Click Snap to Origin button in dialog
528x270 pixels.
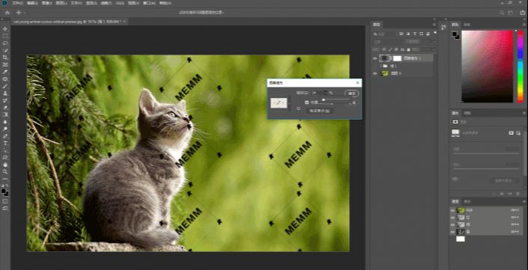[x=319, y=111]
